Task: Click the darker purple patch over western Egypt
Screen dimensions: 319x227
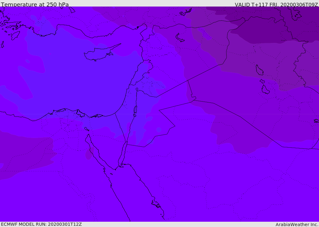Action: coord(25,156)
